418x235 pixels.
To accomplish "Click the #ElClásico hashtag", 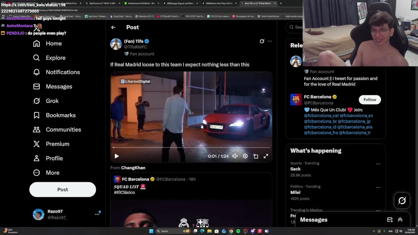I will pos(124,193).
